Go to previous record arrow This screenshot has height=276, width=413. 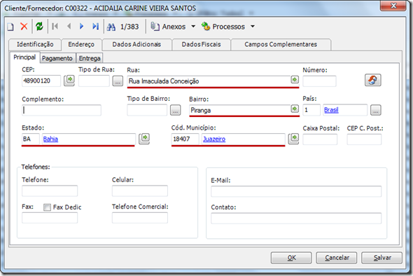coord(69,26)
